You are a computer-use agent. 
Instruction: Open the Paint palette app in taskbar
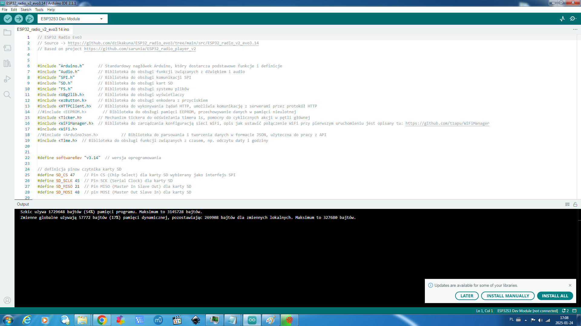point(271,320)
